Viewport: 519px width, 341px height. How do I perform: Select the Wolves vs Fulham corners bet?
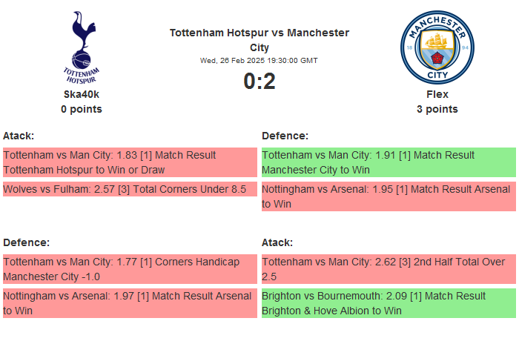click(x=130, y=189)
